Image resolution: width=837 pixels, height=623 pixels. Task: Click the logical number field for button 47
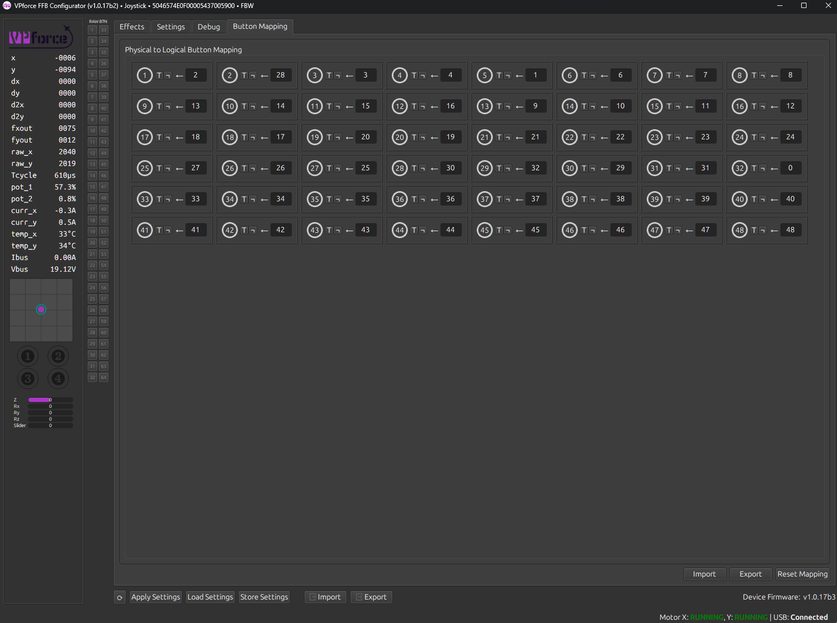click(706, 230)
